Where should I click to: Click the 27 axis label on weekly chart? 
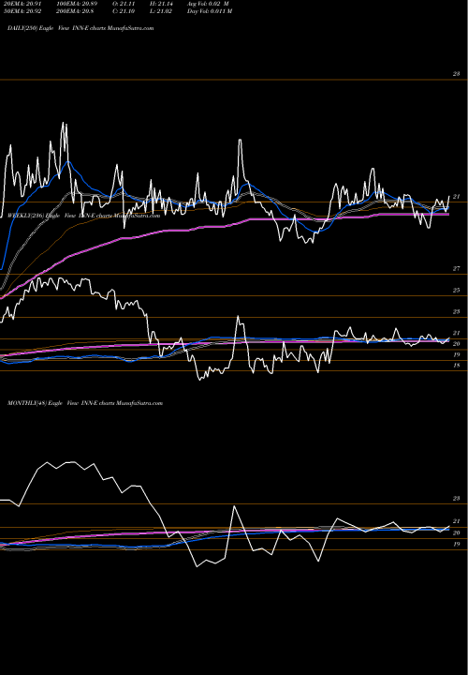[x=457, y=269]
